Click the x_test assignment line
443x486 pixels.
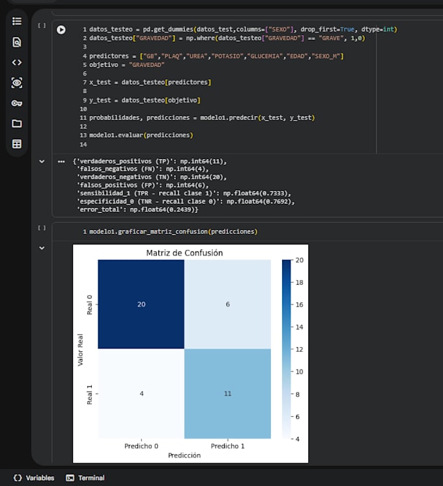150,82
